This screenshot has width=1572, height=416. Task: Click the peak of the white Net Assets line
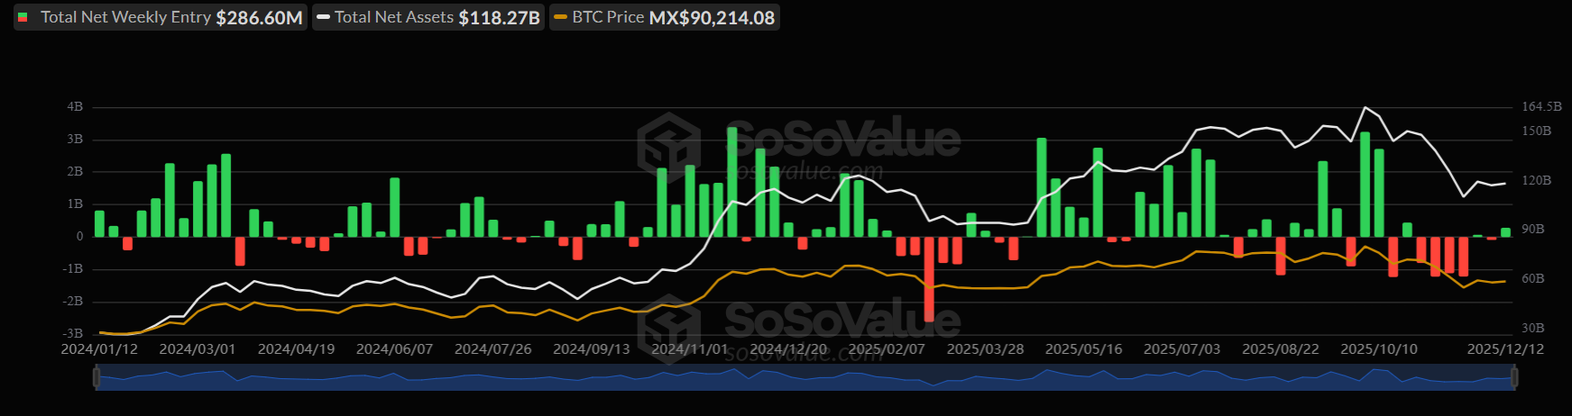pyautogui.click(x=1365, y=107)
